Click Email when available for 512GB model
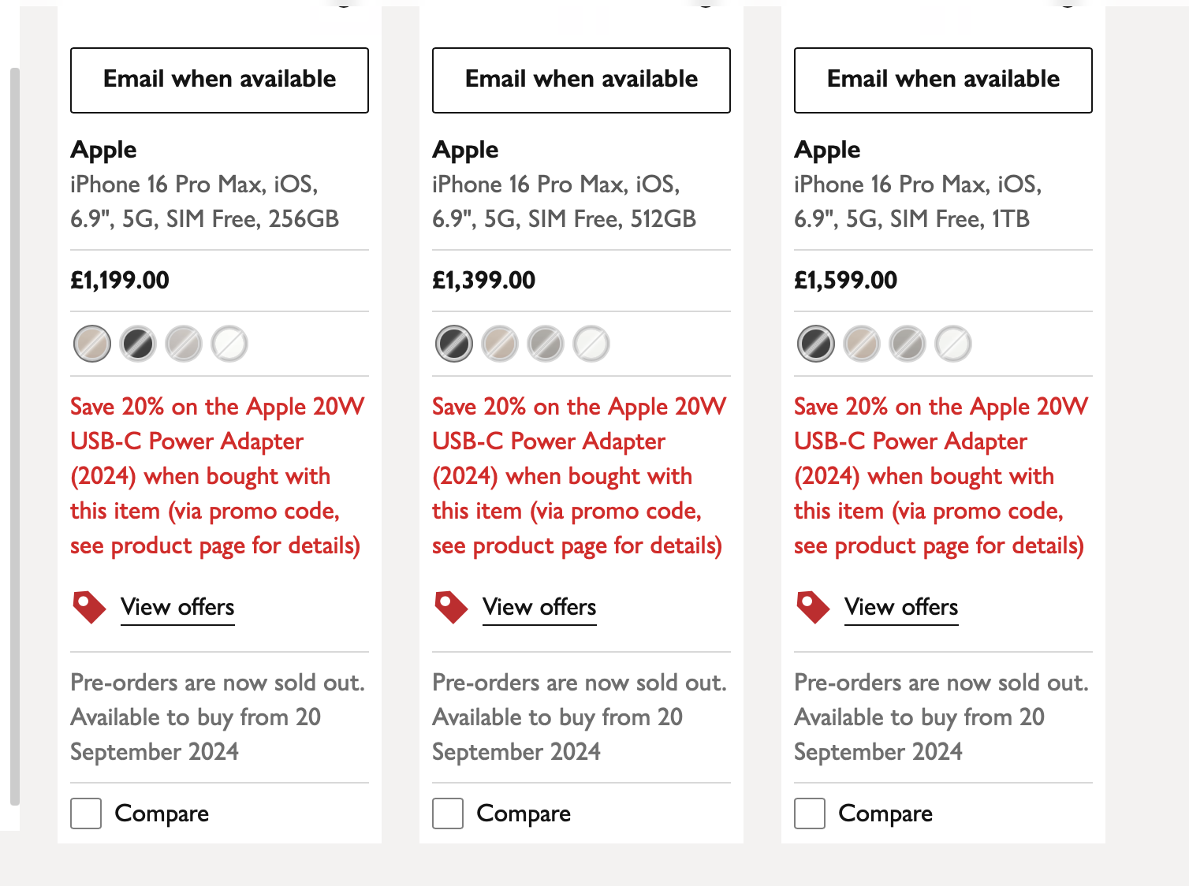Viewport: 1189px width, 886px height. 581,80
